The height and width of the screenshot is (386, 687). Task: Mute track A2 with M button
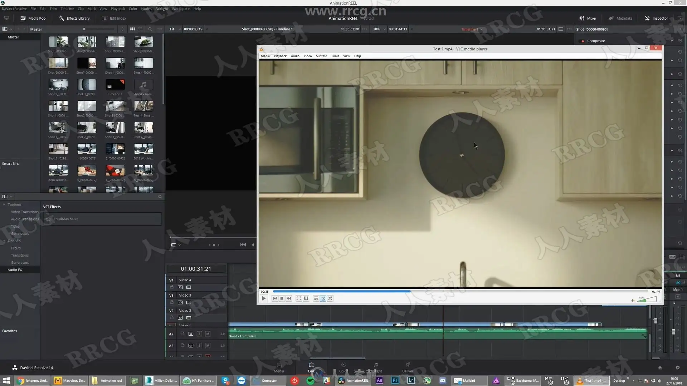tap(208, 334)
